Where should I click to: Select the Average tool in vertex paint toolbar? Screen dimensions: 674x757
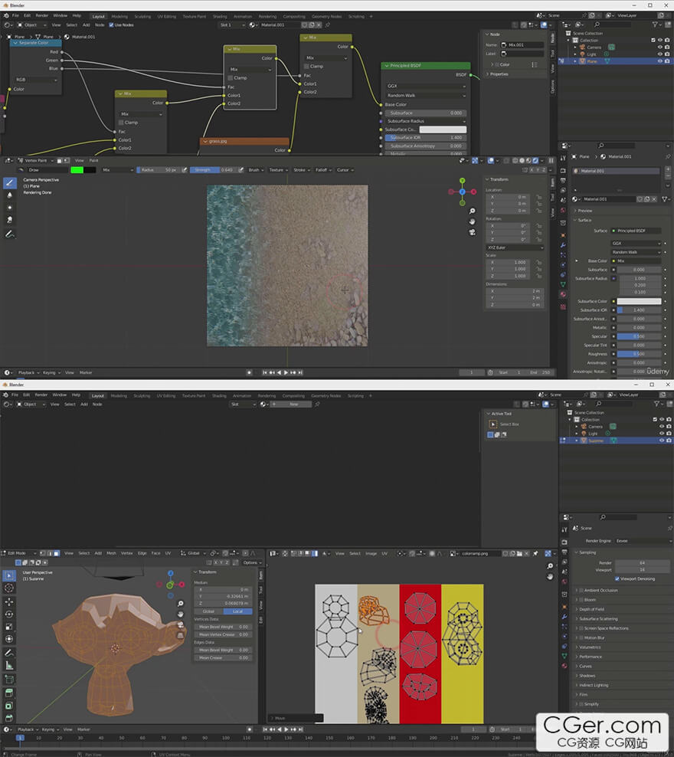click(x=10, y=208)
